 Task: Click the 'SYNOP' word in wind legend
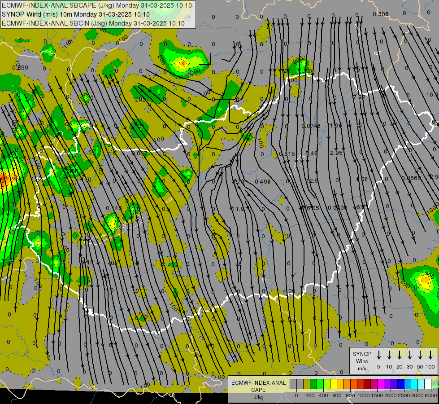(362, 354)
